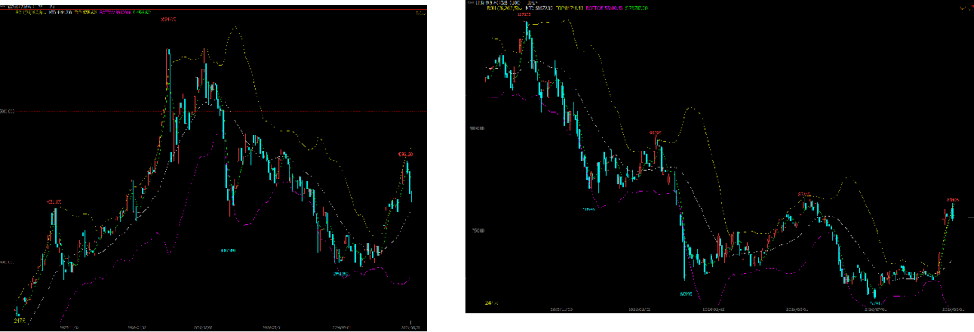Click the symbol title text above the right chart
974x332 pixels.
click(x=506, y=3)
